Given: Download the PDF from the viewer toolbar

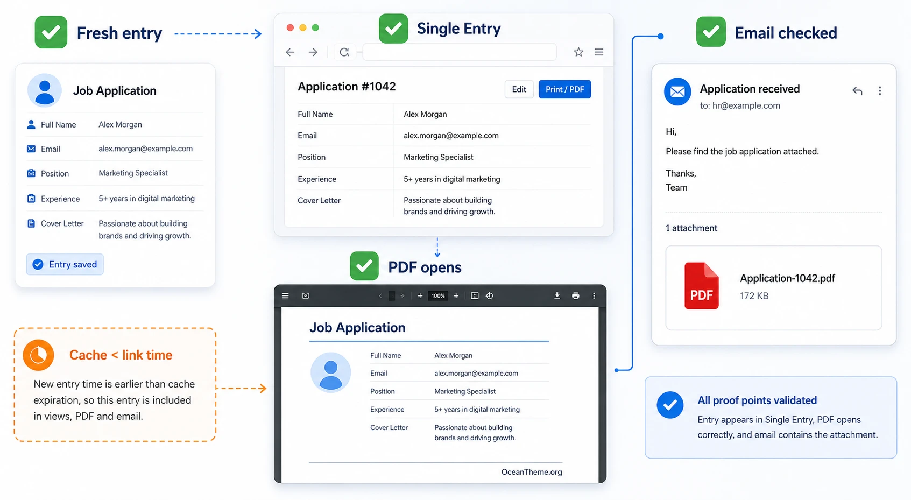Looking at the screenshot, I should [557, 295].
